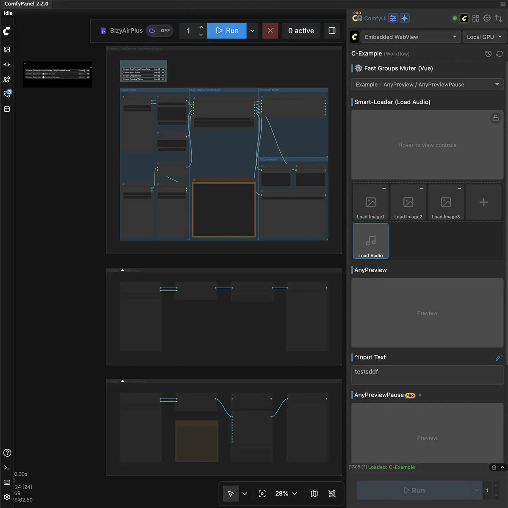Screen dimensions: 508x508
Task: Open the dropdown arrow next to top Run
Action: tap(252, 30)
